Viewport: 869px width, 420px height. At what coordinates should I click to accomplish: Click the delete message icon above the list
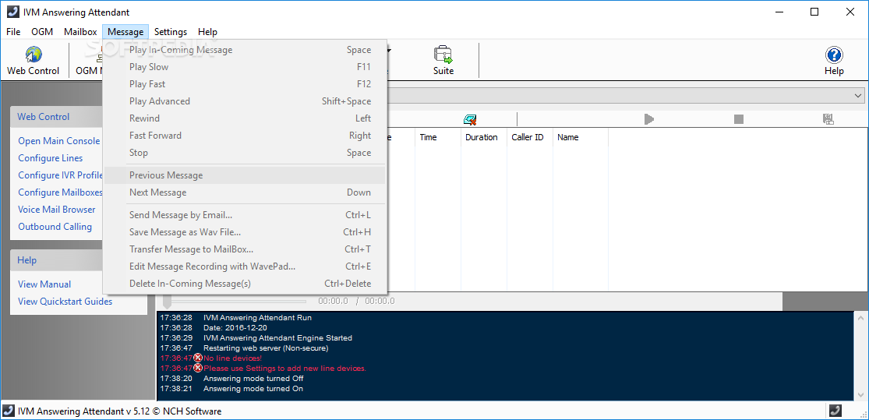(x=471, y=119)
